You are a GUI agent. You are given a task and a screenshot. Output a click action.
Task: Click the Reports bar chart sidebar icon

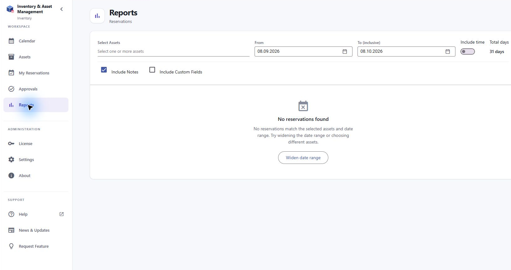[11, 105]
